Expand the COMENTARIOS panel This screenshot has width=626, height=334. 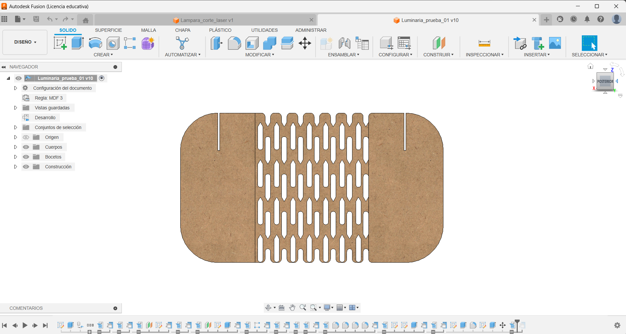click(115, 308)
